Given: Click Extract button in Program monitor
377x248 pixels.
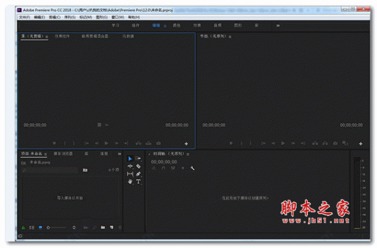Looking at the screenshot, I should click(325, 143).
